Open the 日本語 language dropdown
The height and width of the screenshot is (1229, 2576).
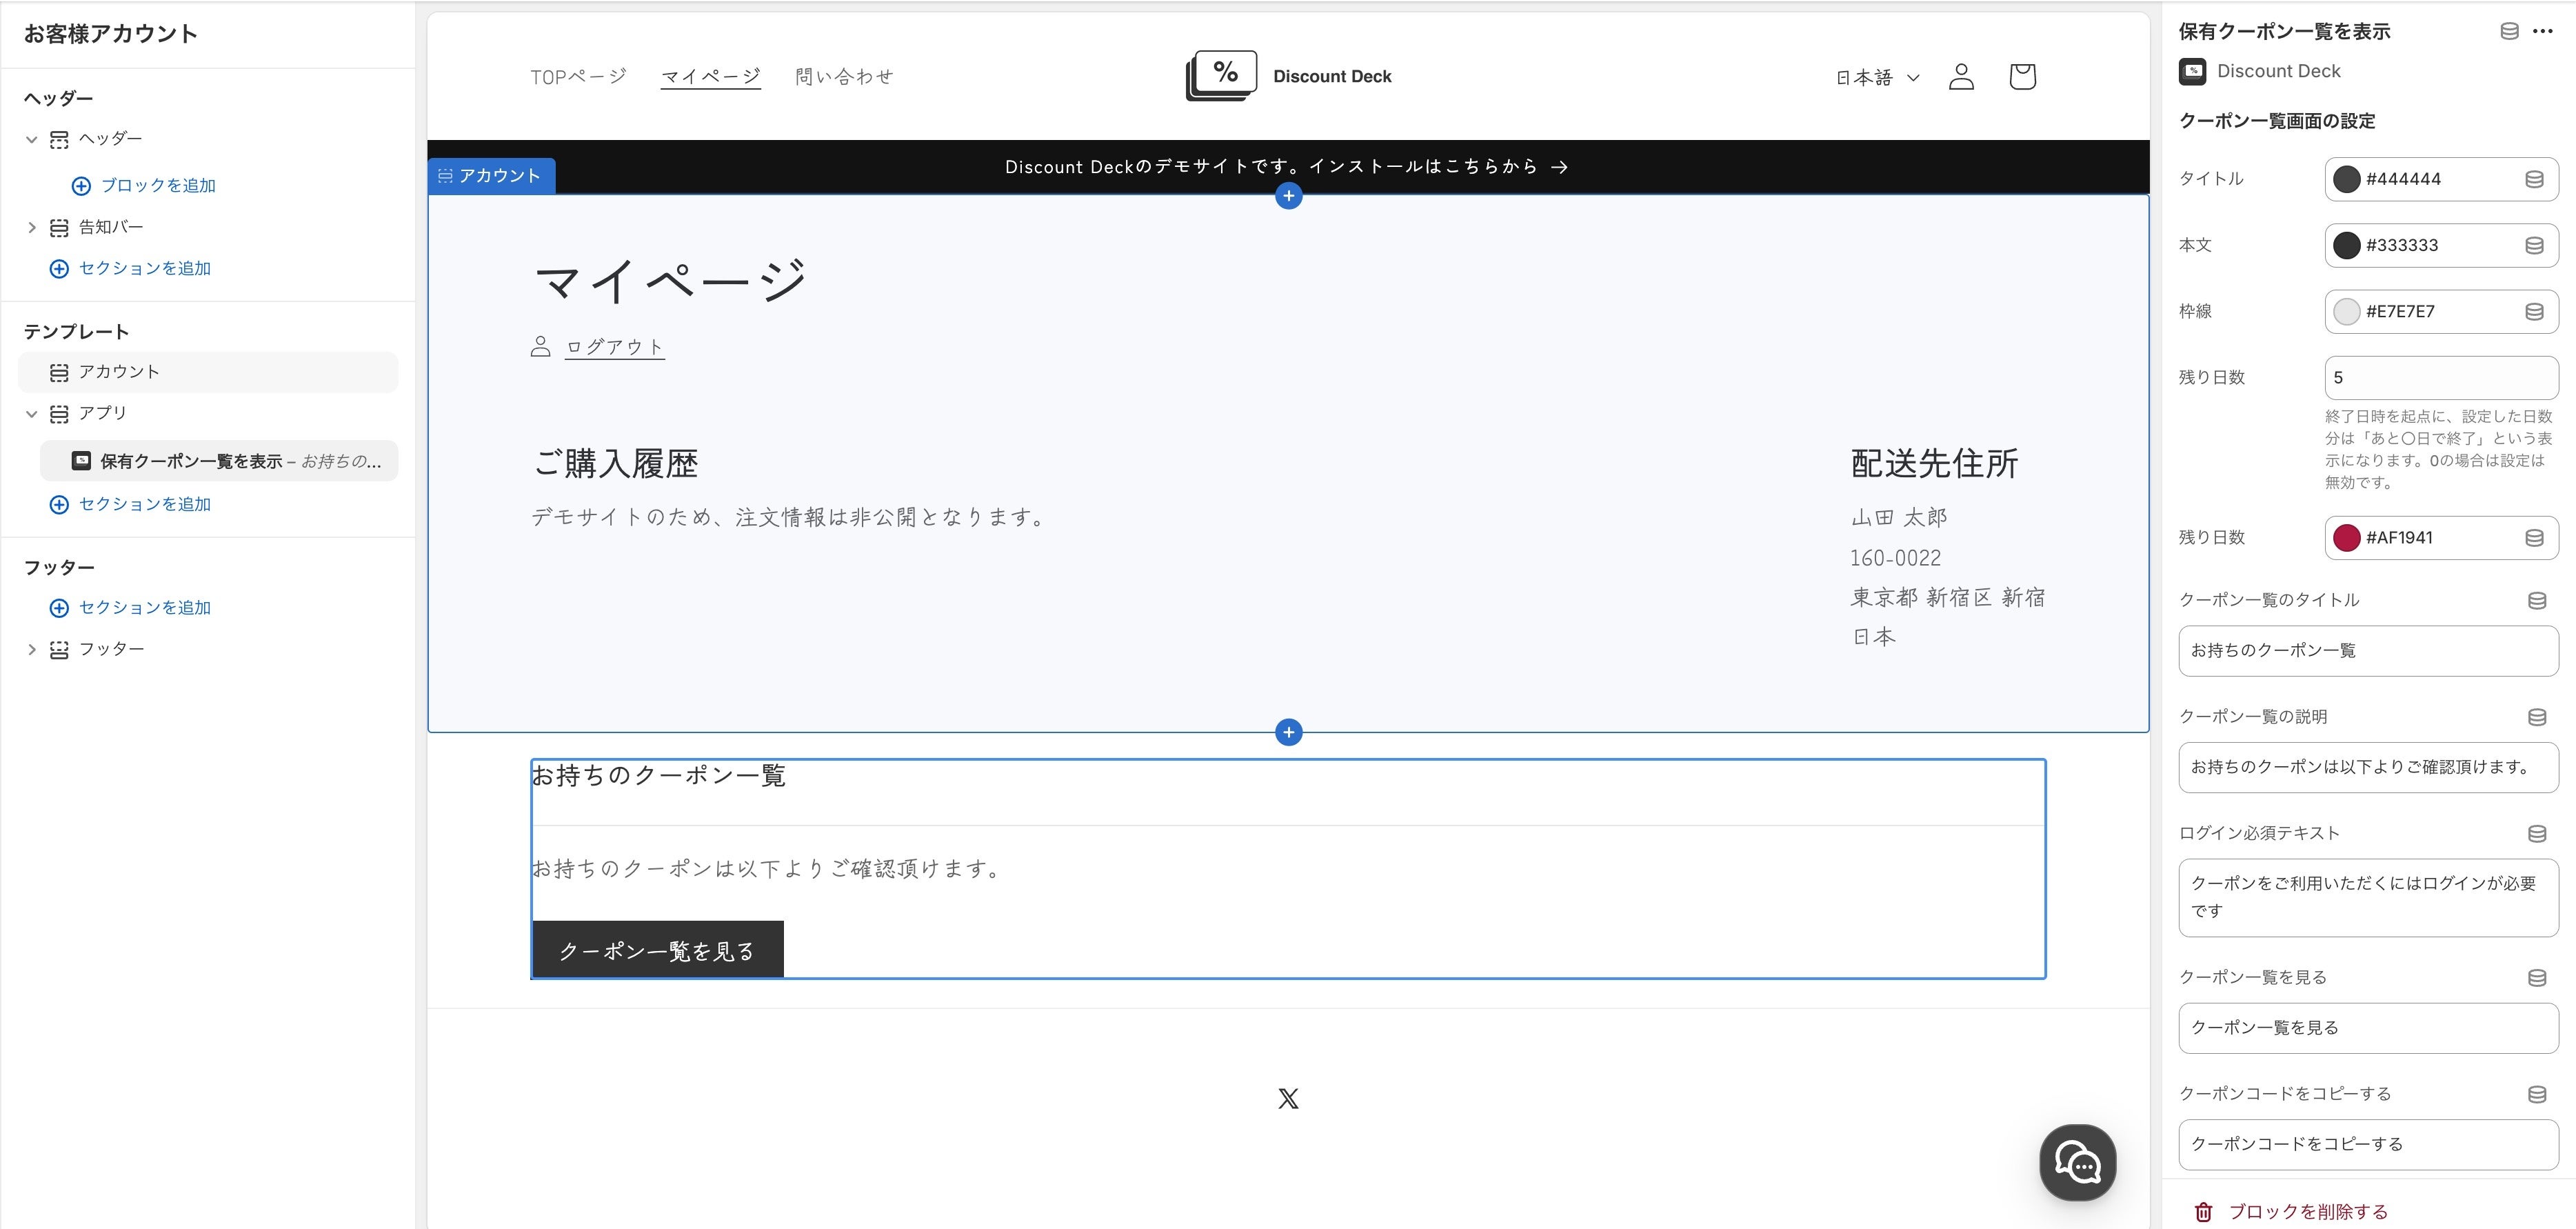(1877, 77)
